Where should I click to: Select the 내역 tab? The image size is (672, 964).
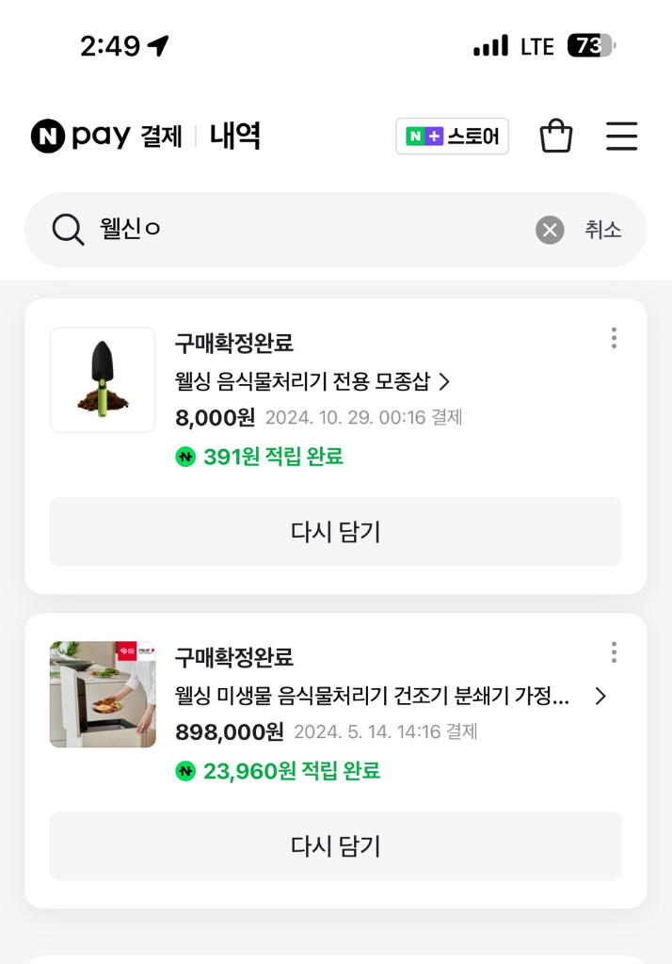pos(235,137)
